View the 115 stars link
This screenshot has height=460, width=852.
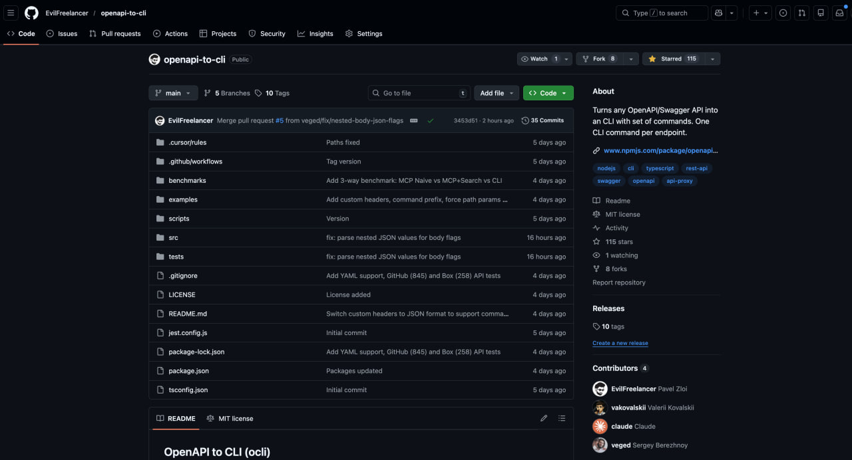[613, 242]
